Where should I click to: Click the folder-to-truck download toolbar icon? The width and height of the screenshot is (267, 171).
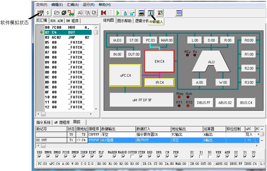[71, 13]
